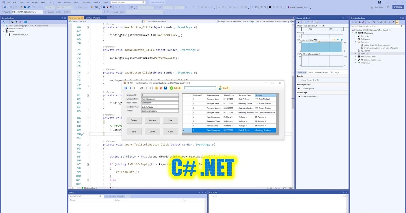Click the Events pause toggle in Diagnostic Tools

[x=299, y=36]
